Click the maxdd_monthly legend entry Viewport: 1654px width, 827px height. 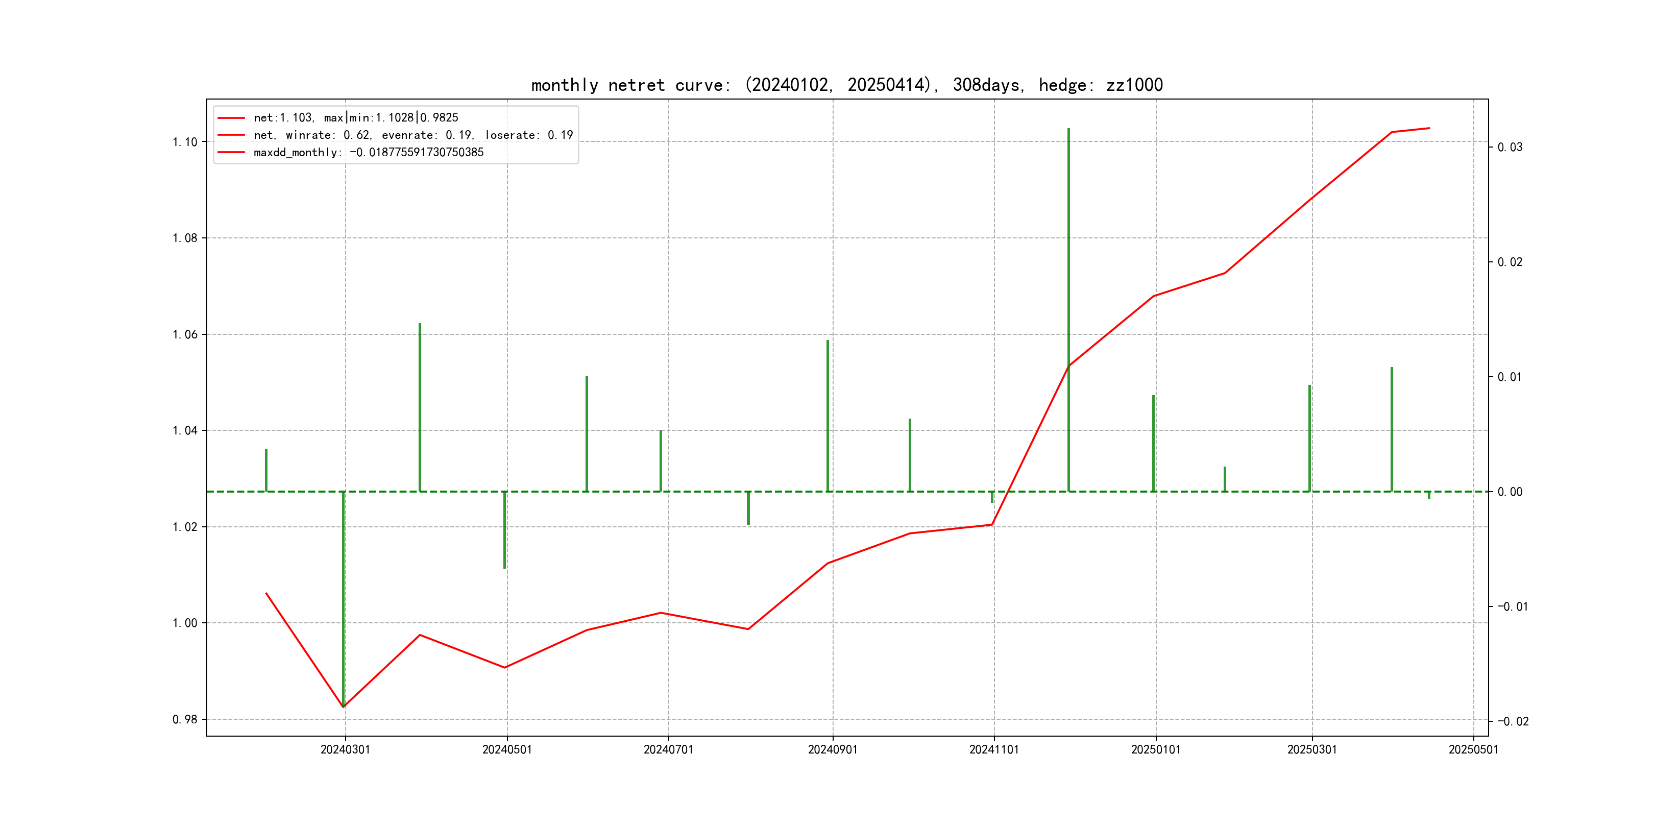click(368, 152)
